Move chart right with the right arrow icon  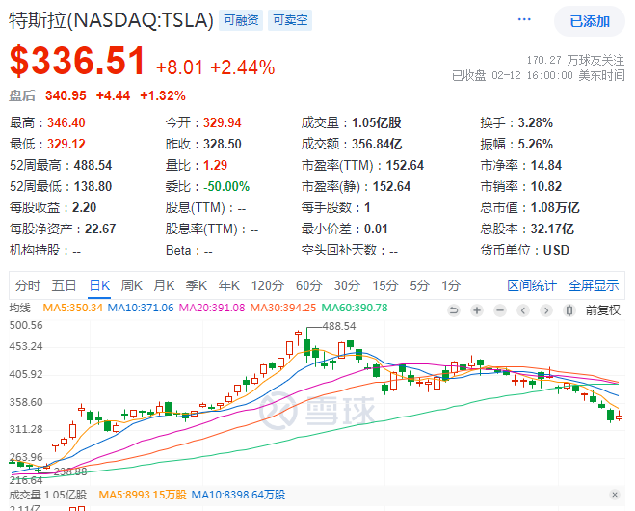point(546,310)
